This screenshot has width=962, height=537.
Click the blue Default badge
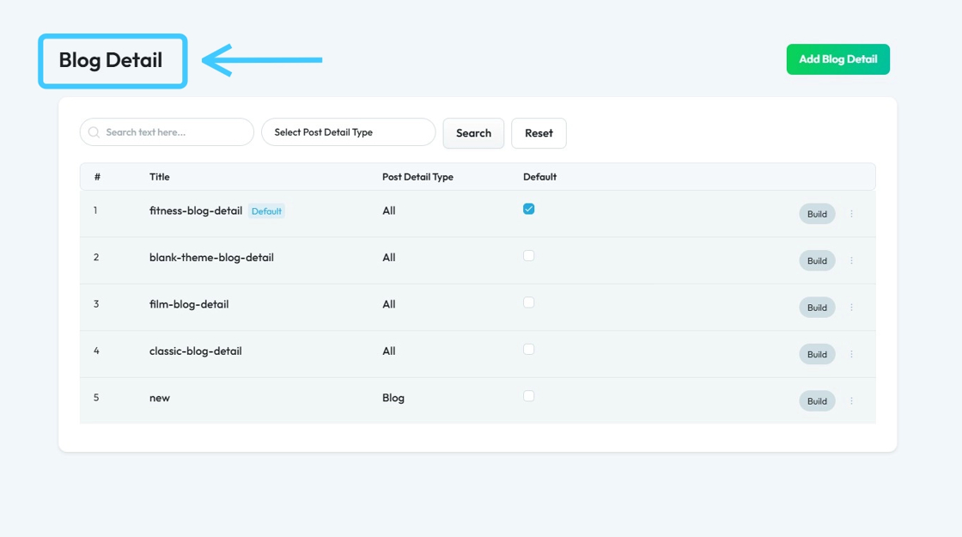(266, 211)
